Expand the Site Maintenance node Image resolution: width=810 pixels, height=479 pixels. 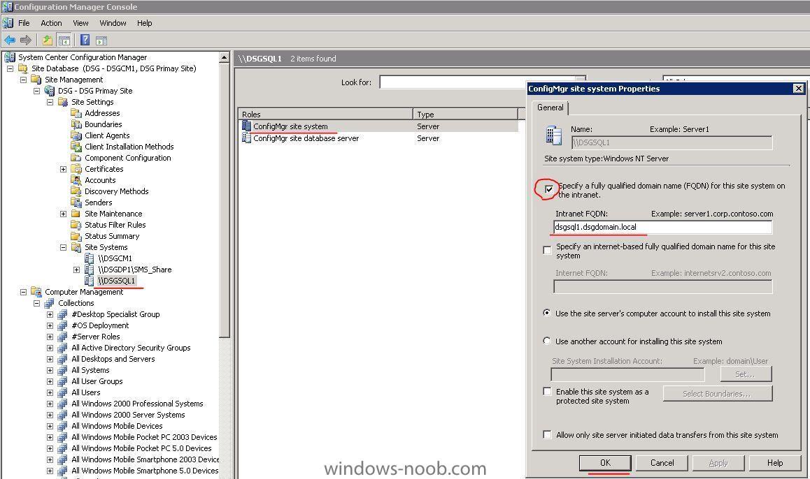pos(64,214)
